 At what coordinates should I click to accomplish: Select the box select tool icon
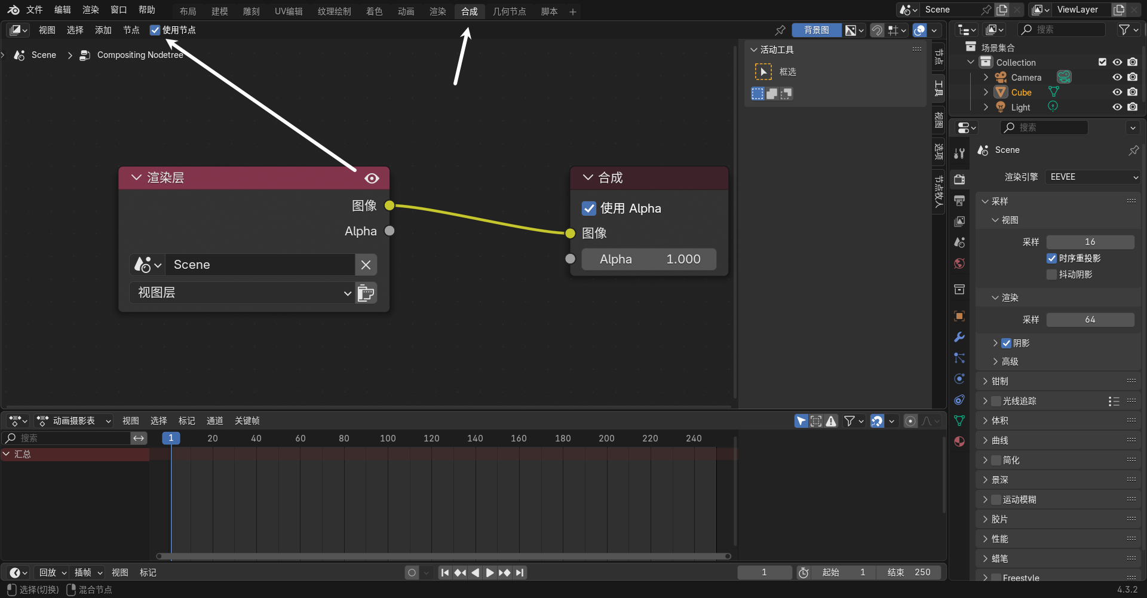763,72
